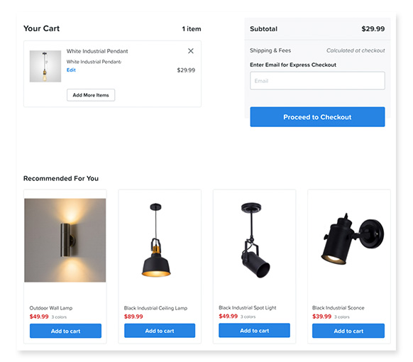Open the Black Industrial Spot Light image

(x=255, y=240)
